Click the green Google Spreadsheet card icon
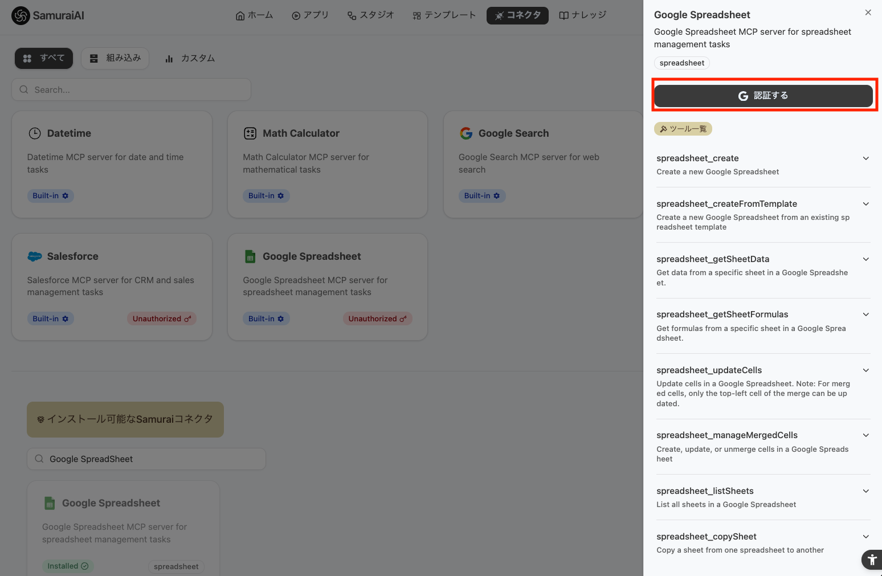The image size is (882, 576). 250,256
